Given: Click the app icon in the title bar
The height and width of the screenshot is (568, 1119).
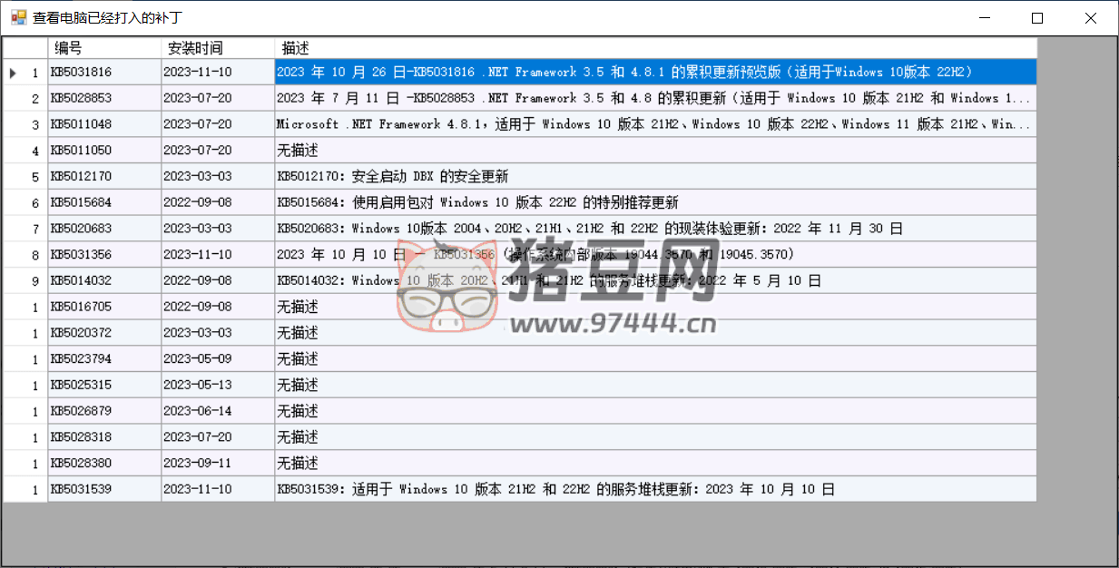Looking at the screenshot, I should [x=17, y=17].
